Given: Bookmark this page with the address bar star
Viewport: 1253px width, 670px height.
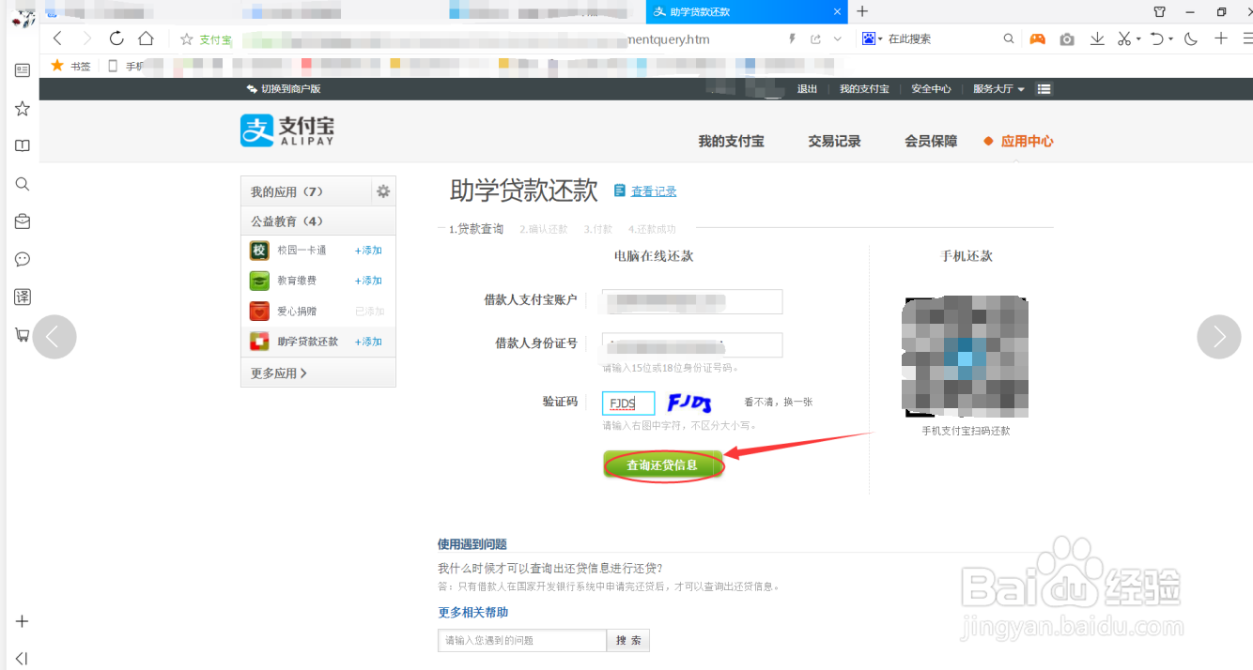Looking at the screenshot, I should coord(186,39).
